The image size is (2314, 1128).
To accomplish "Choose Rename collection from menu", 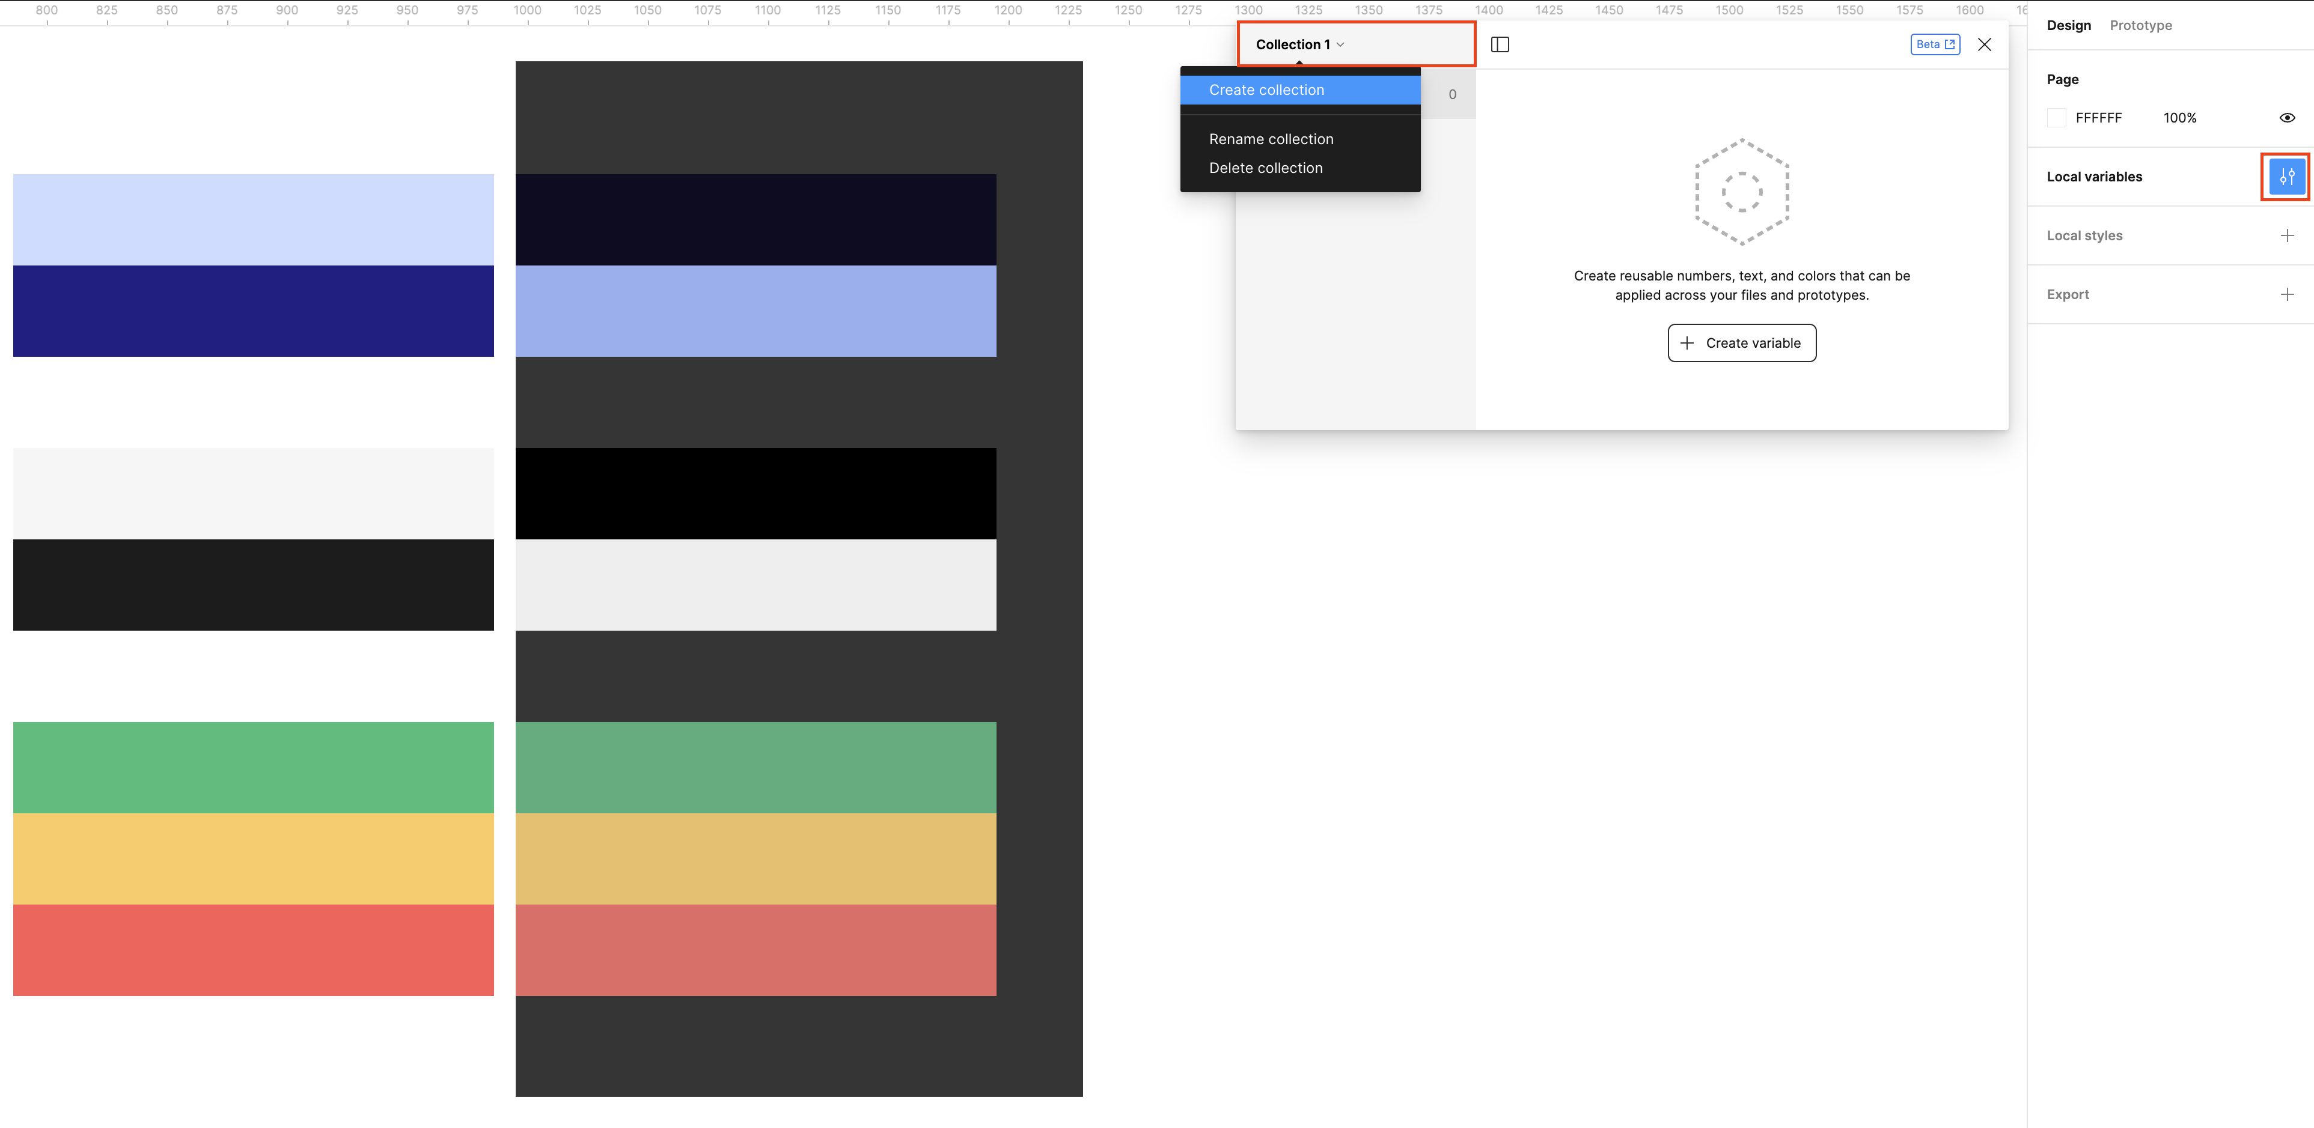I will click(1270, 139).
